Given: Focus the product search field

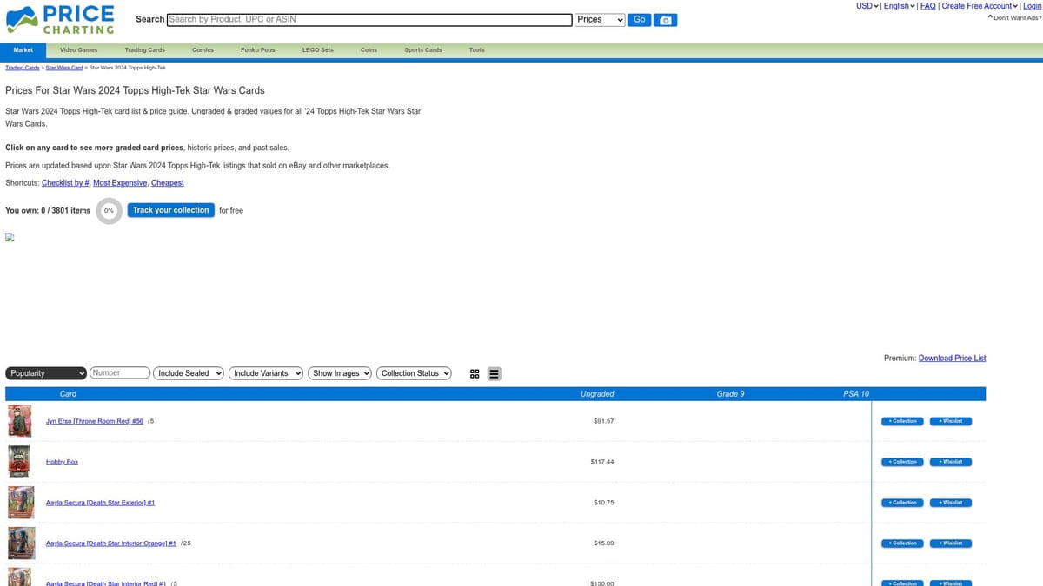Looking at the screenshot, I should 369,19.
